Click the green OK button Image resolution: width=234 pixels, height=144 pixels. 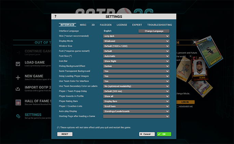coord(164,134)
